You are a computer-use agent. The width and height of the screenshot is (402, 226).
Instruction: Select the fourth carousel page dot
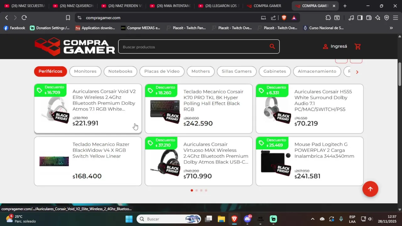tap(206, 190)
